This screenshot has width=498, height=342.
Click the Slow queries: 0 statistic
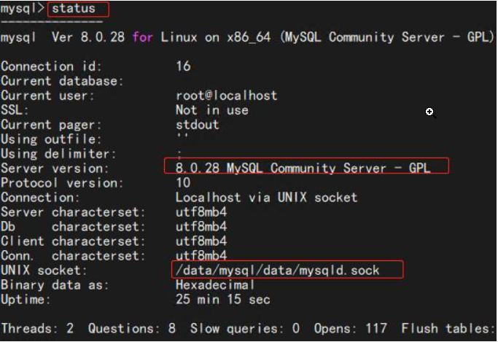click(245, 328)
